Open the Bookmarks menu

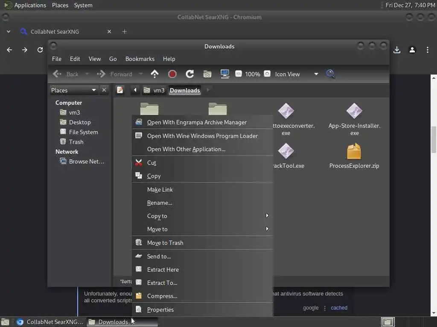click(140, 59)
